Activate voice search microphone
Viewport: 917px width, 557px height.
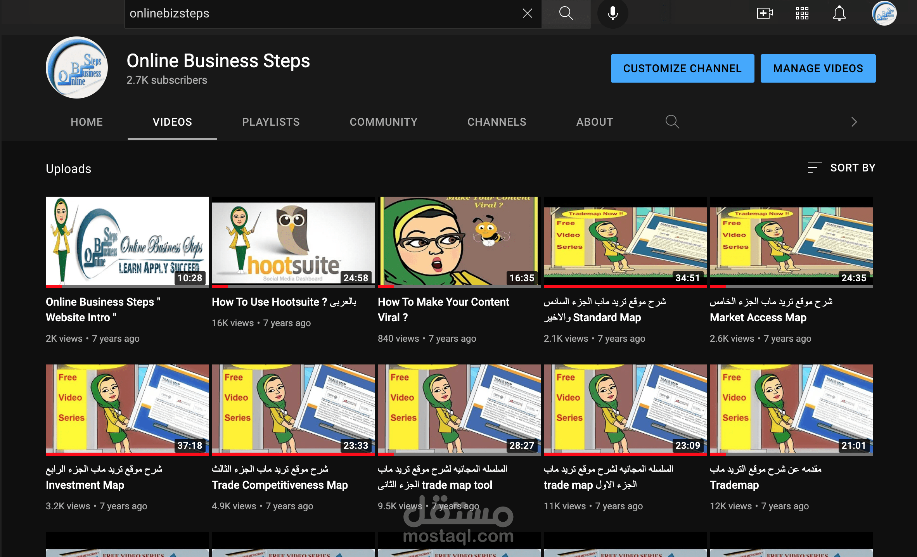point(612,14)
